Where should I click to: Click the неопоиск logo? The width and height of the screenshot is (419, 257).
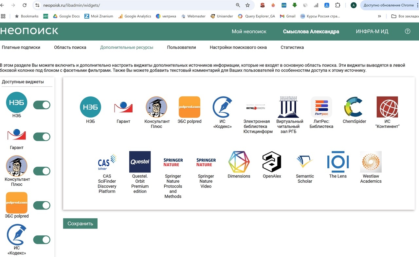tap(29, 31)
